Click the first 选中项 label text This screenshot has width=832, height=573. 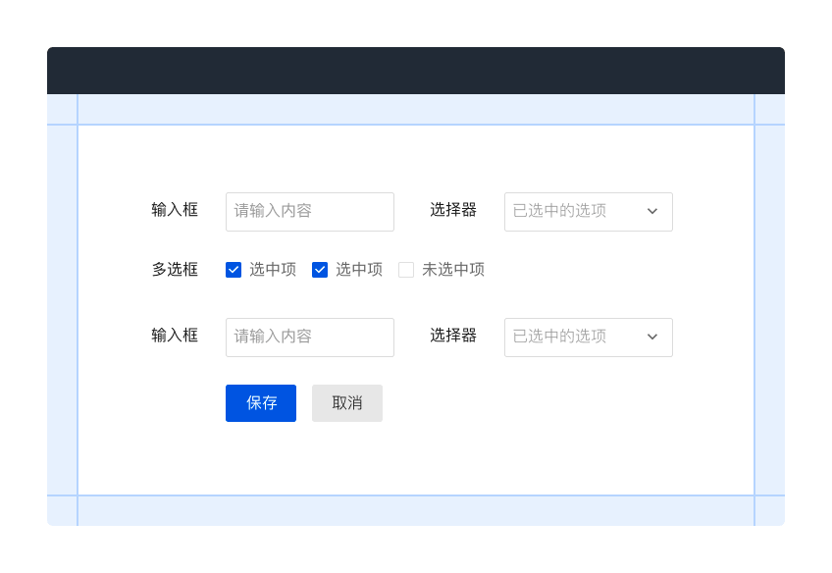pyautogui.click(x=273, y=270)
